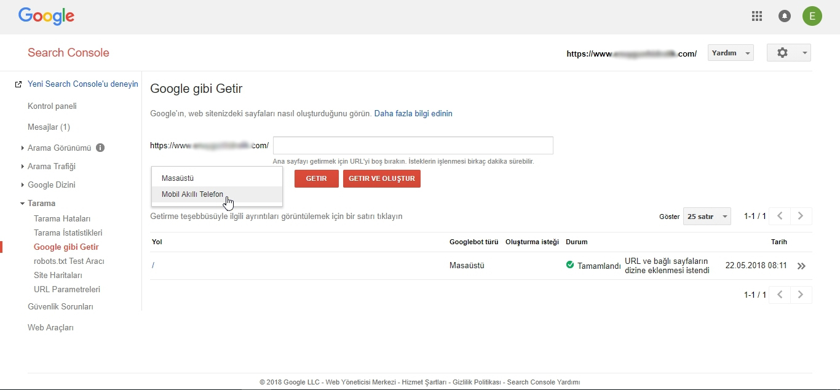Click the Search Console title link
The width and height of the screenshot is (840, 390).
click(x=68, y=52)
